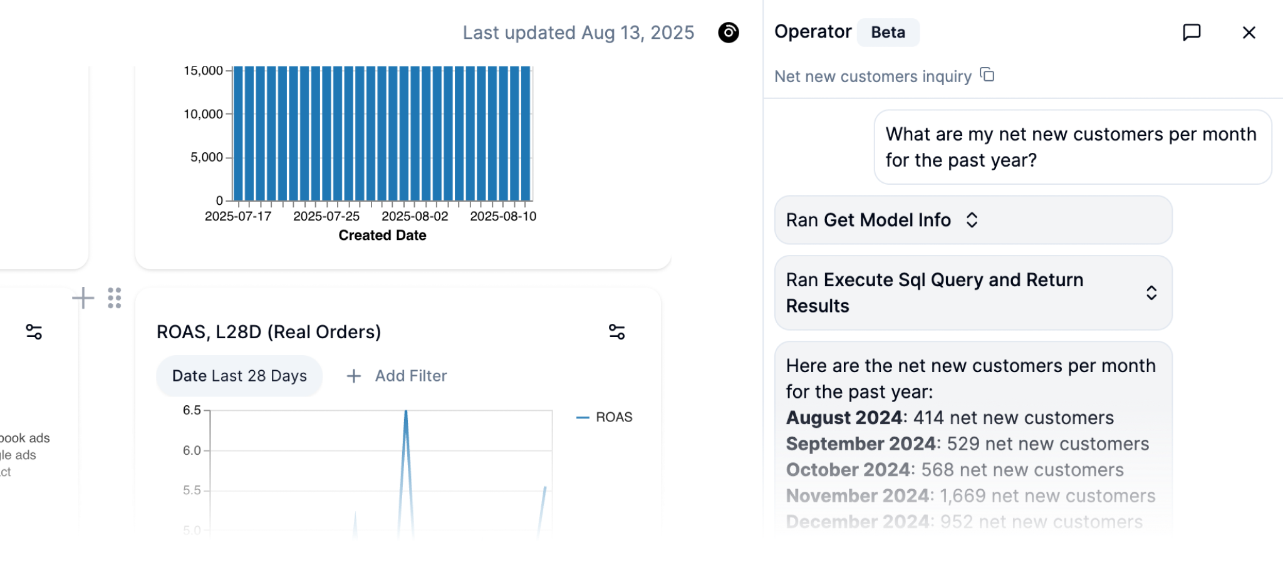The height and width of the screenshot is (570, 1283).
Task: Click the Created Date axis label
Action: coord(382,236)
